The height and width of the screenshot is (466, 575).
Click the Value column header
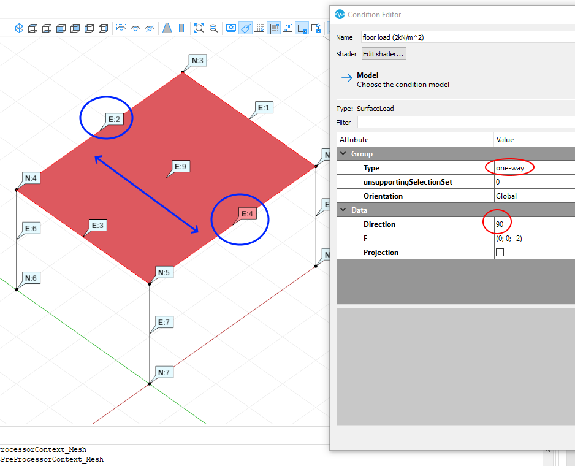(x=535, y=139)
